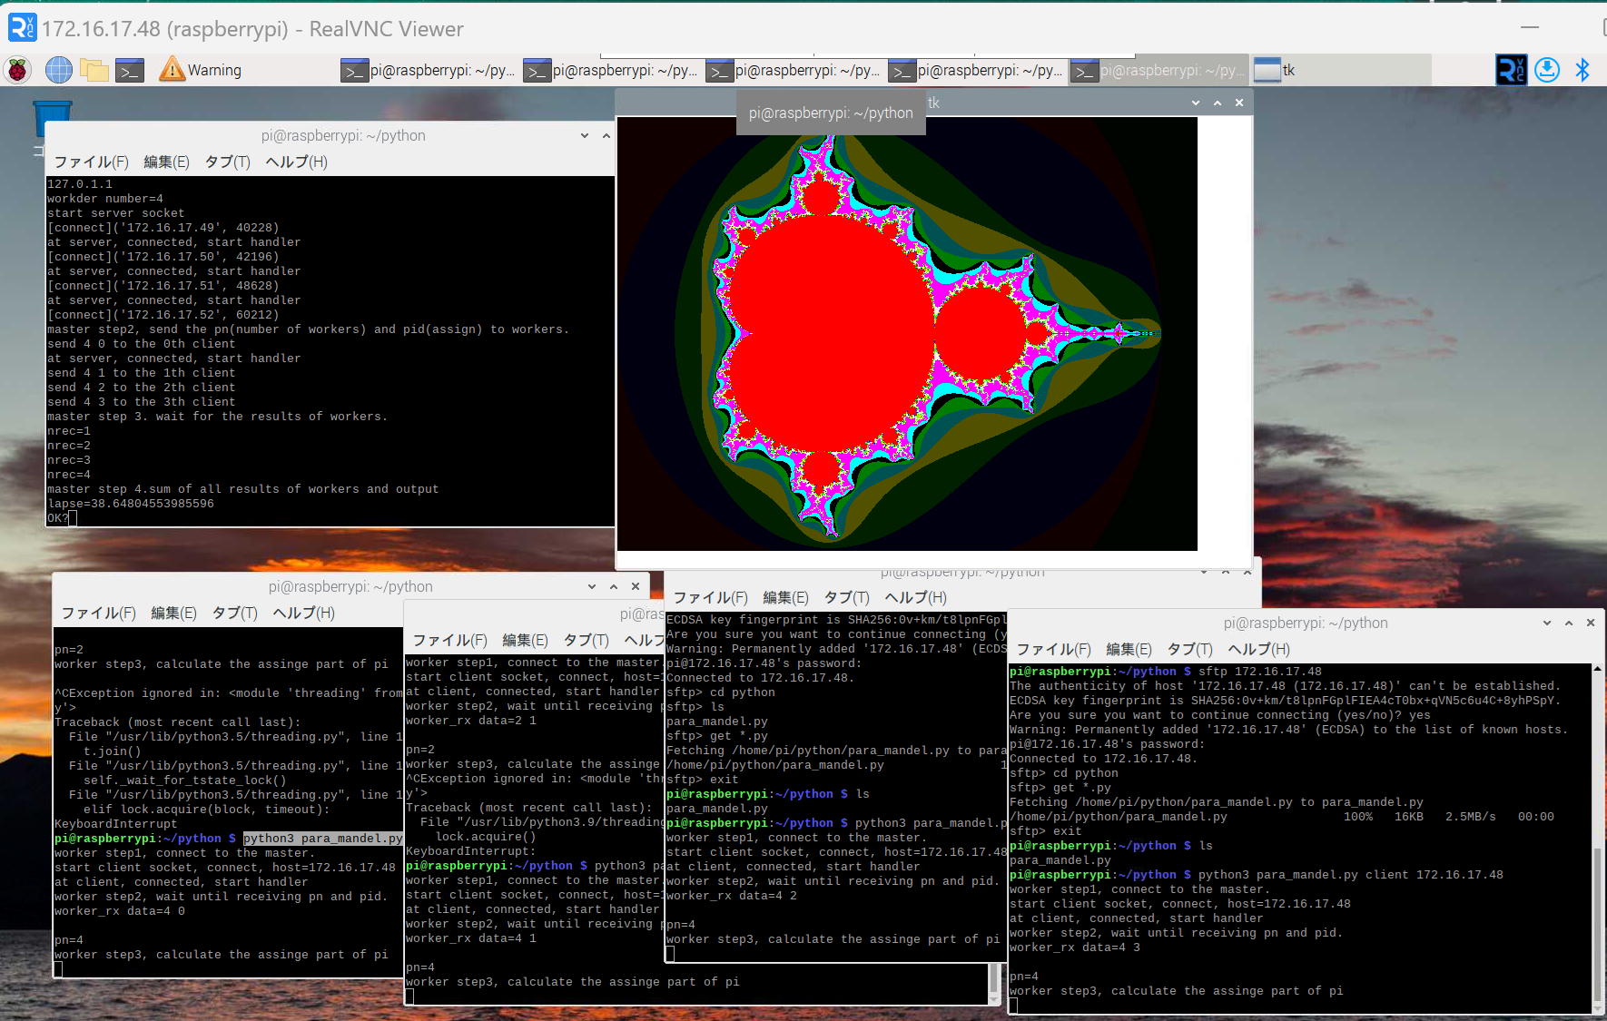Click the RealVNC Viewer logo icon
Viewport: 1607px width, 1021px height.
[x=22, y=28]
